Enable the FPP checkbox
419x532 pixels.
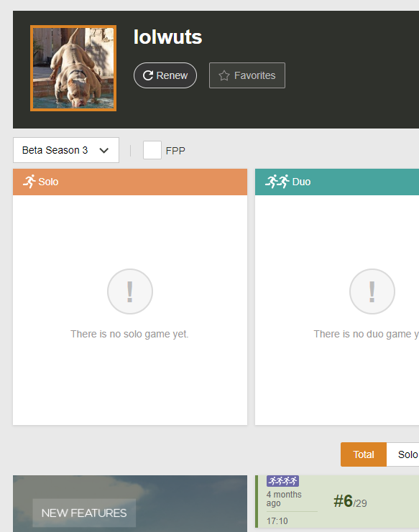pyautogui.click(x=152, y=150)
